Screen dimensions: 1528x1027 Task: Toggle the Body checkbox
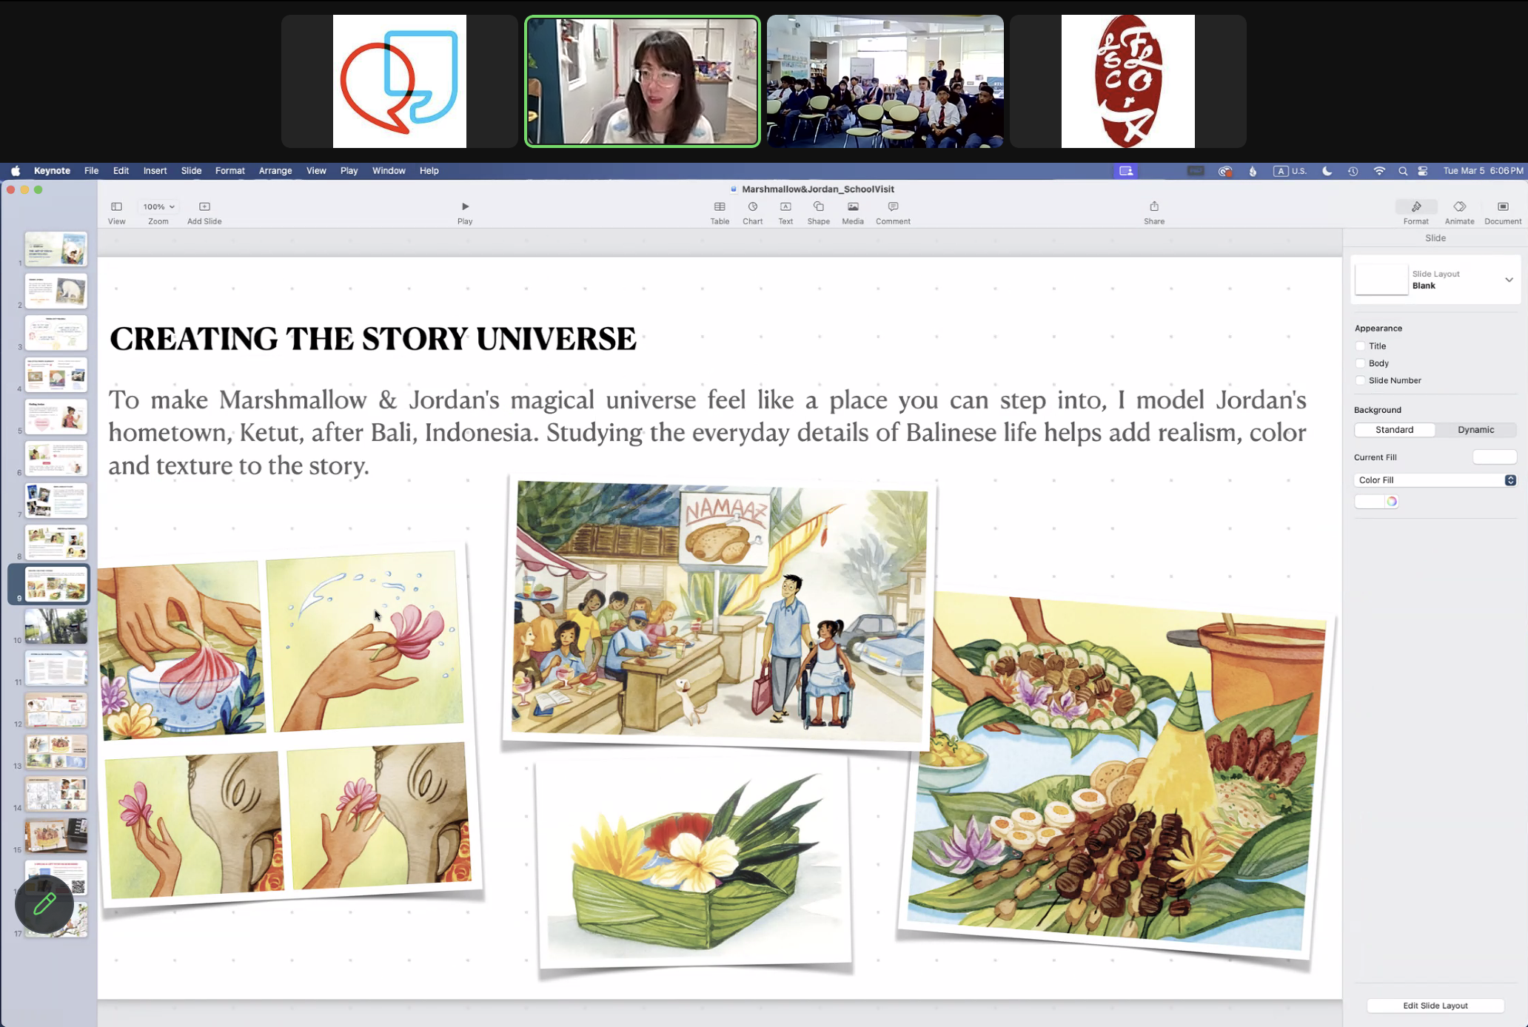pos(1360,363)
